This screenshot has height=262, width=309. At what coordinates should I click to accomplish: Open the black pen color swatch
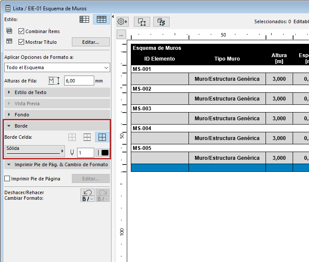[102, 152]
